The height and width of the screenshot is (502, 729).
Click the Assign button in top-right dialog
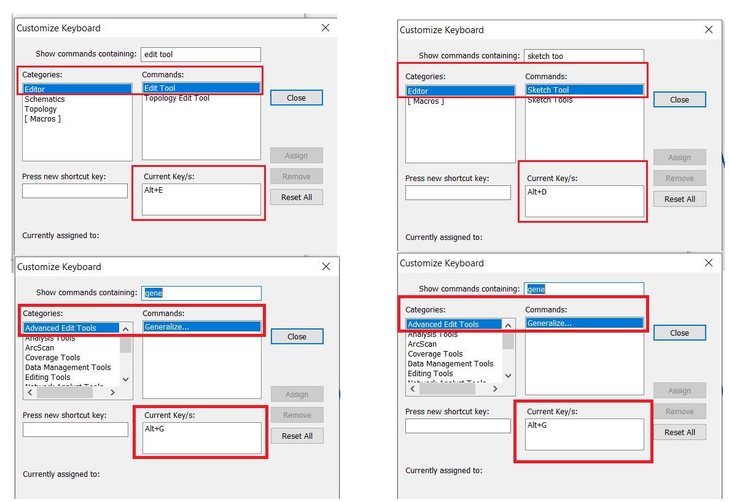[x=680, y=157]
